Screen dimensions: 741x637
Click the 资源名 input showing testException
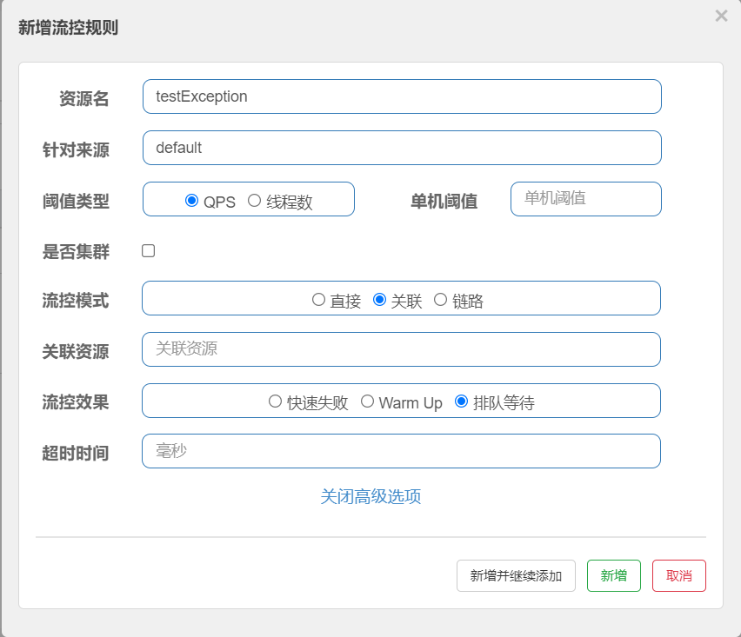402,96
